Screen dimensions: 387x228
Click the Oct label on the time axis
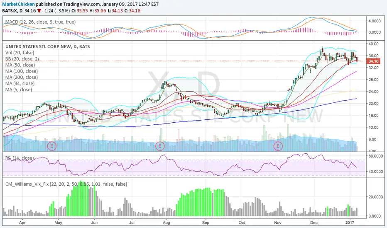pos(242,223)
